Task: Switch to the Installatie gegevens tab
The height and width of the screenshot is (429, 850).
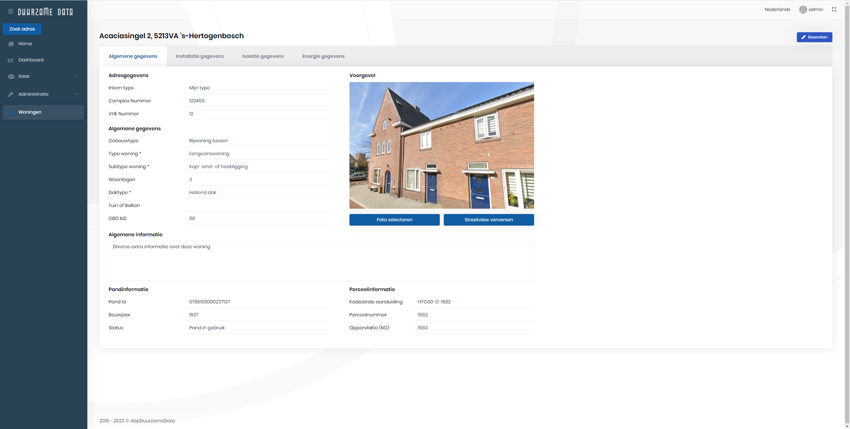Action: 200,56
